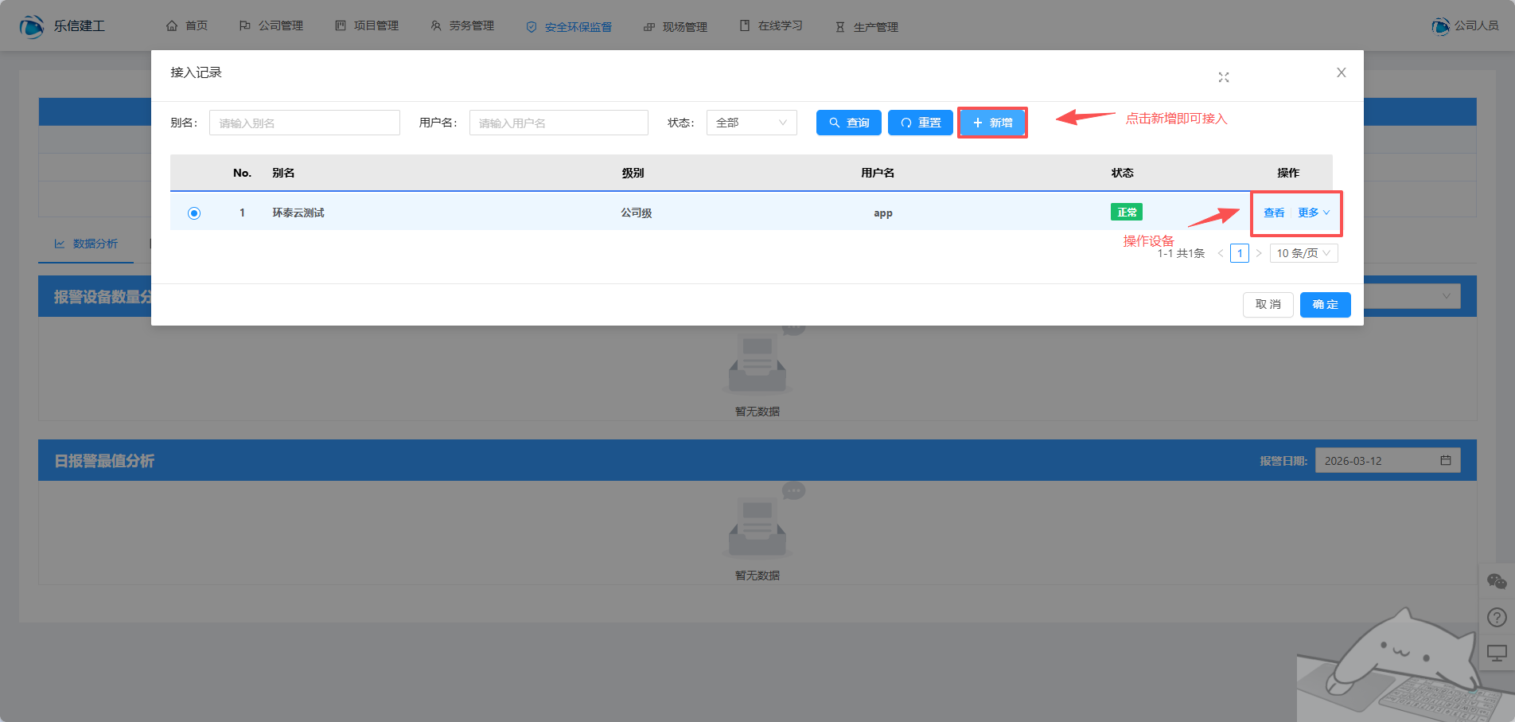This screenshot has height=722, width=1515.
Task: Close the 接入记录 dialog with X icon
Action: [x=1341, y=72]
